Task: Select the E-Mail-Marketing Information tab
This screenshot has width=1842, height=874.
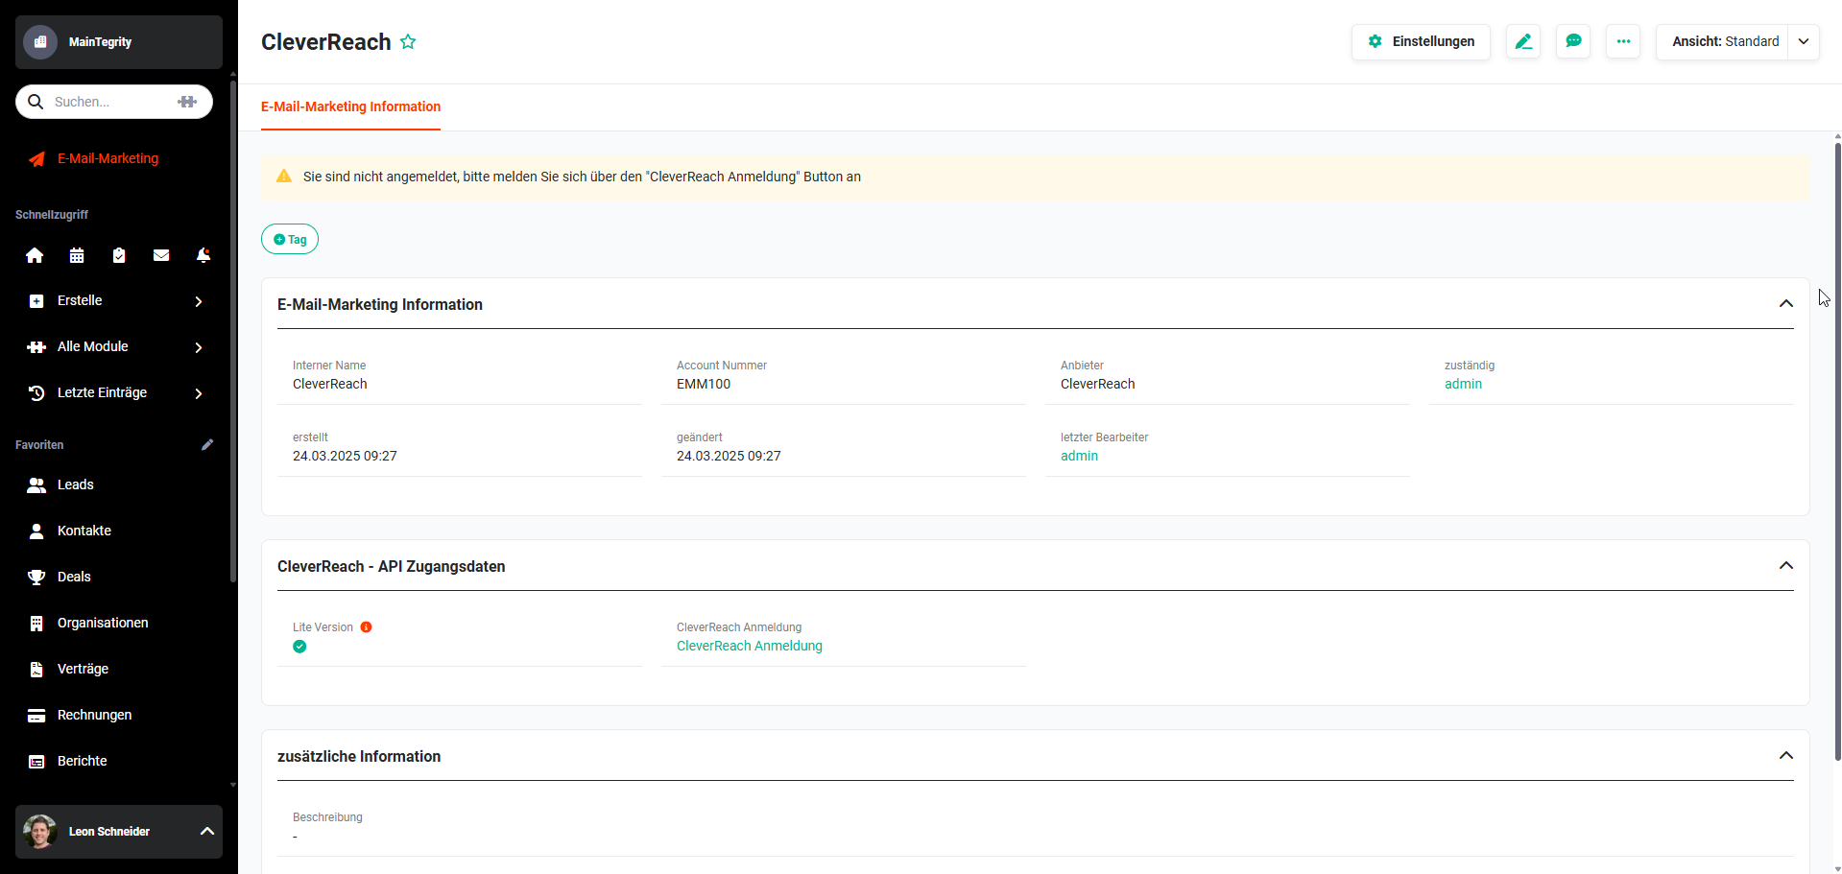Action: point(350,106)
